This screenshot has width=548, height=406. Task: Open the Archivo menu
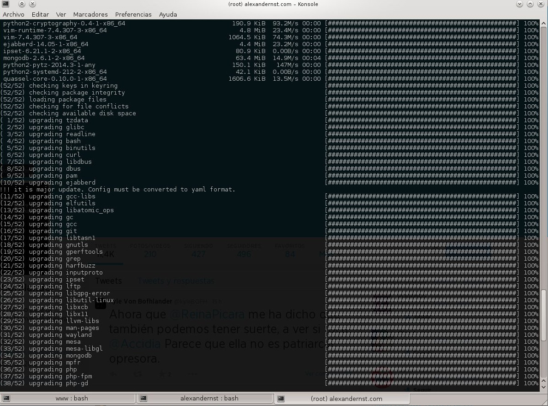pyautogui.click(x=13, y=14)
